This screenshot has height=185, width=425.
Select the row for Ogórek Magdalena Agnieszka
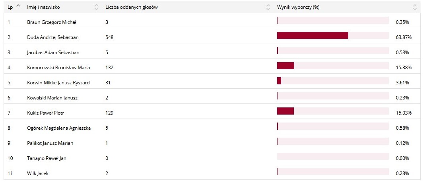(58, 128)
